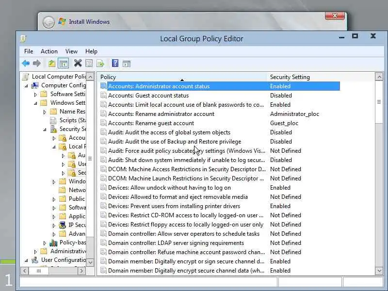Collapse the Local Policies node
Screen dimensions: 388x291
54,147
